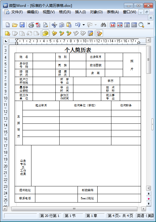Open the 窗口(W) menu
Screen dimensions: 156x222
click(130, 12)
